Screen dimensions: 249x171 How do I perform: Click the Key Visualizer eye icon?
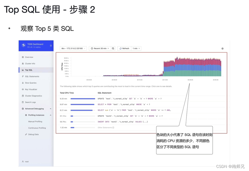tap(23, 89)
